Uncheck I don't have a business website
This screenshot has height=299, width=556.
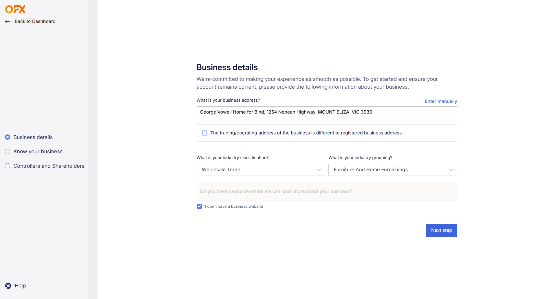point(199,206)
